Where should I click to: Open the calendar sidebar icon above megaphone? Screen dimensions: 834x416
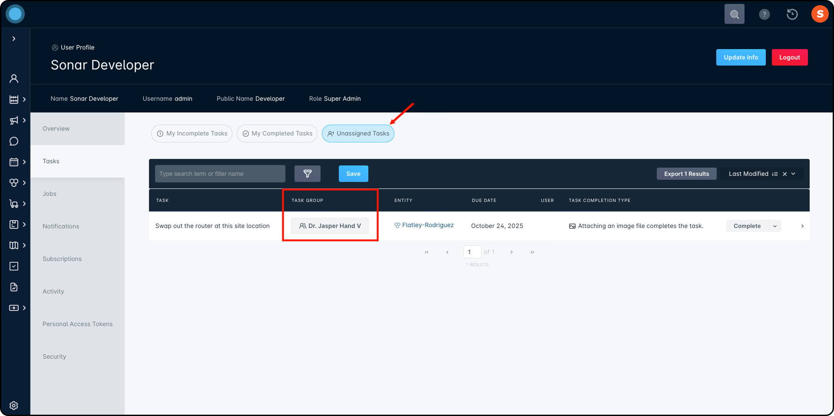[x=14, y=99]
